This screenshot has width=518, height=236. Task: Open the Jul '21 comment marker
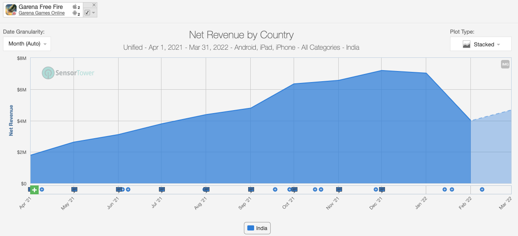[162, 190]
